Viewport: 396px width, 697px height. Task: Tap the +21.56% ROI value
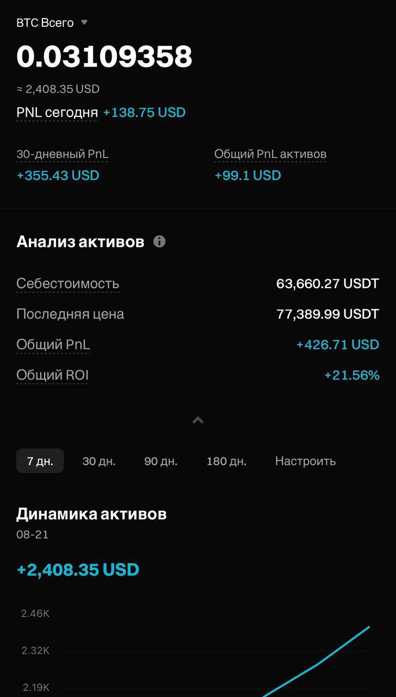[352, 375]
